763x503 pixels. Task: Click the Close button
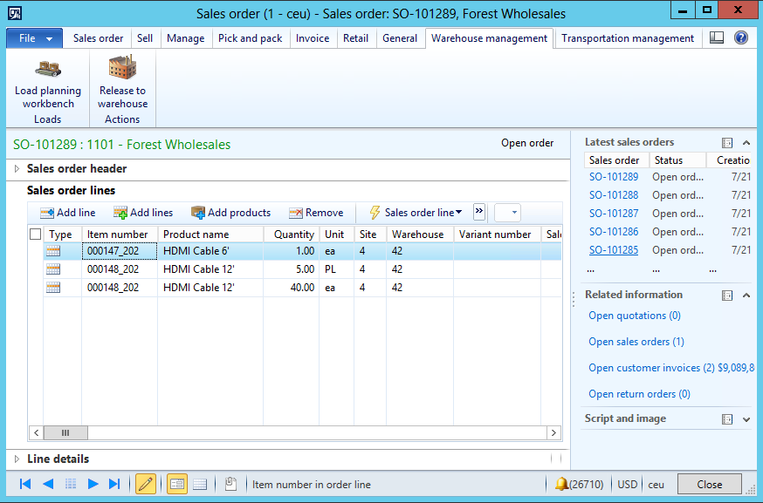pyautogui.click(x=709, y=484)
